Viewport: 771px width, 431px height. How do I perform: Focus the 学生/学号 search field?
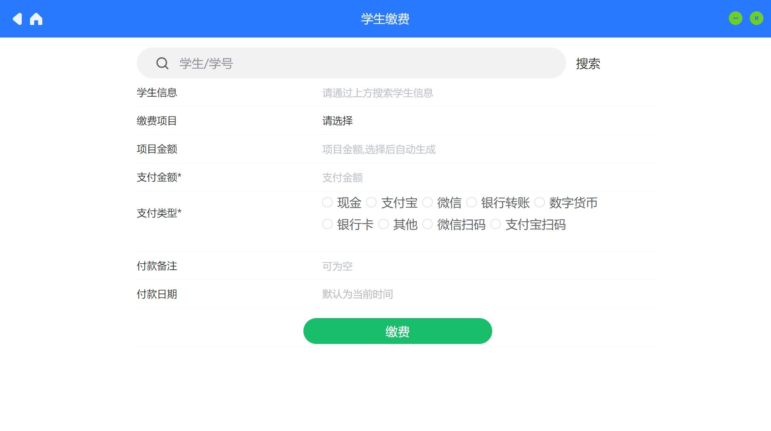(363, 63)
